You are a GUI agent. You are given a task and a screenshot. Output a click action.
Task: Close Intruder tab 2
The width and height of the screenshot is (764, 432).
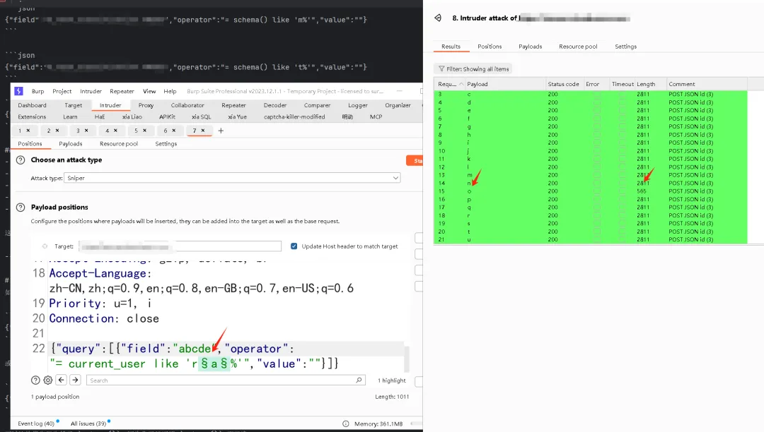(57, 130)
